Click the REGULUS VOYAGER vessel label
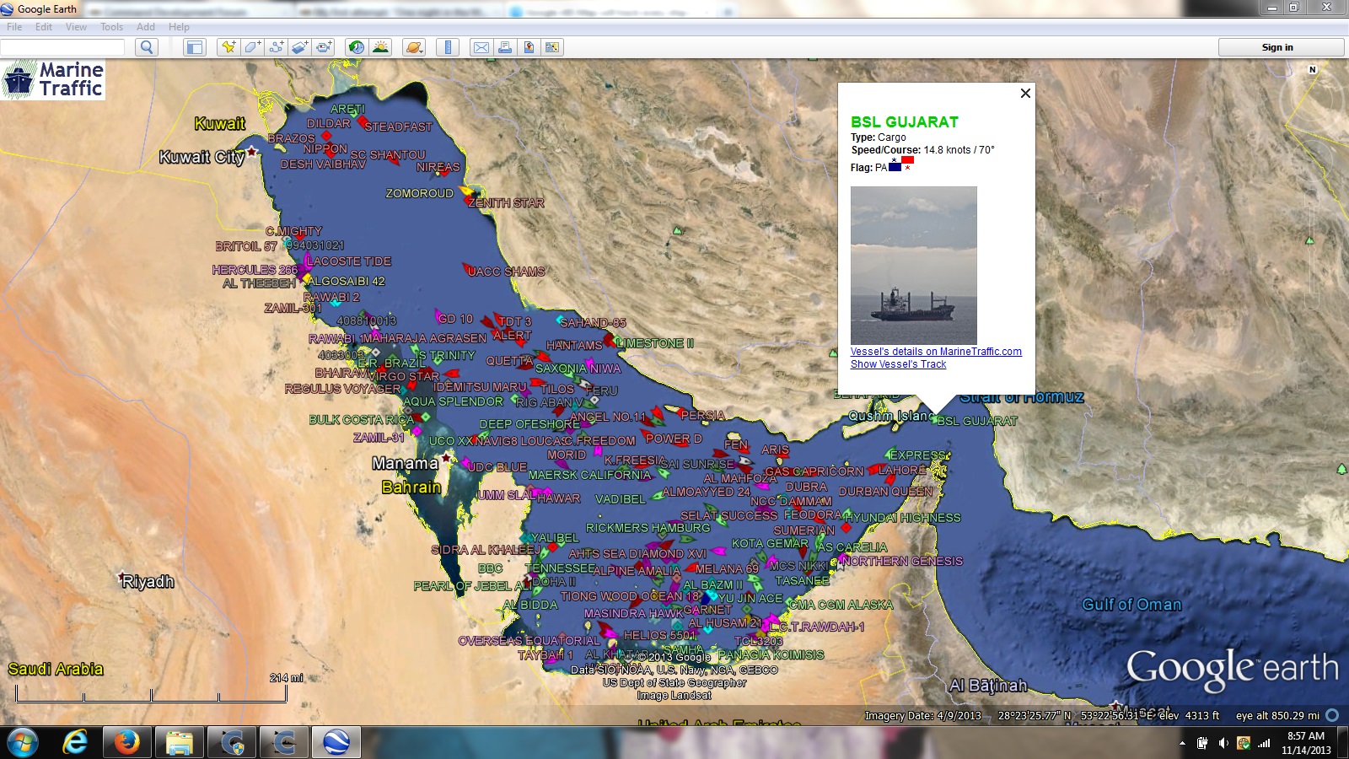 pos(343,389)
